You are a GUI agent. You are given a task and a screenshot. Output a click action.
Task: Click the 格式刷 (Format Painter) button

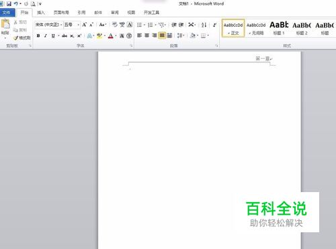coord(22,37)
